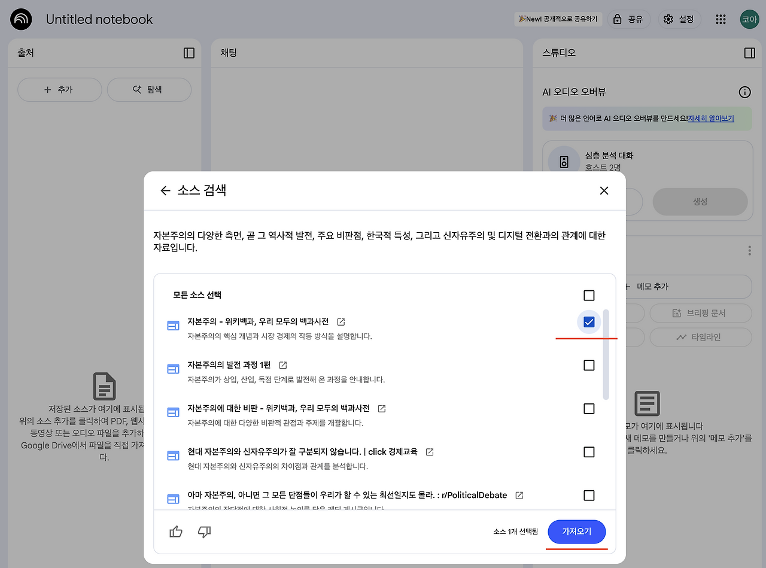Click the info icon next to AI 오디오 오버뷰
Screen dimensions: 766x568
coord(744,92)
